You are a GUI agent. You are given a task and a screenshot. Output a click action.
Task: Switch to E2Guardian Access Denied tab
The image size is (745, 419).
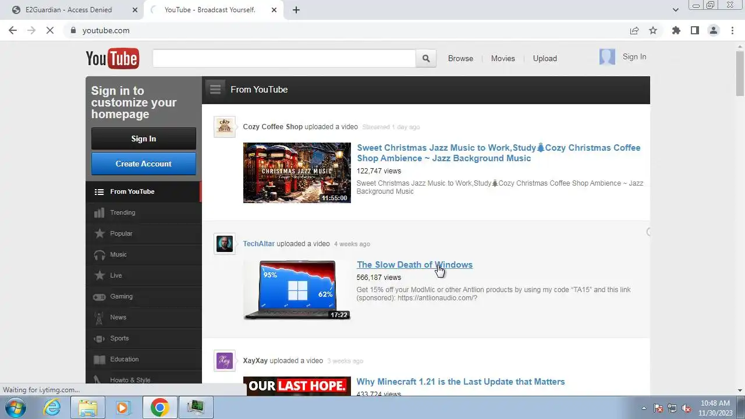[x=69, y=10]
